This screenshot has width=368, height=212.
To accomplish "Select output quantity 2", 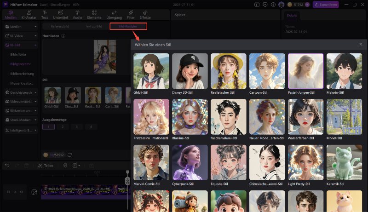I will pyautogui.click(x=63, y=126).
